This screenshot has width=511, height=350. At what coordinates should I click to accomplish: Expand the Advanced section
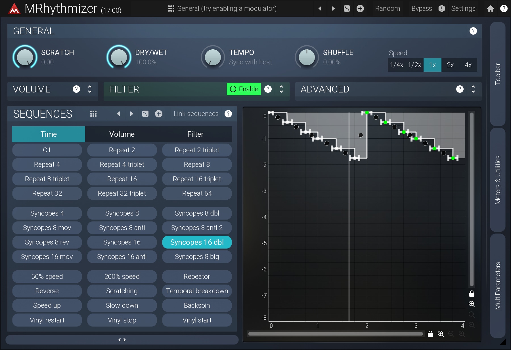point(473,89)
